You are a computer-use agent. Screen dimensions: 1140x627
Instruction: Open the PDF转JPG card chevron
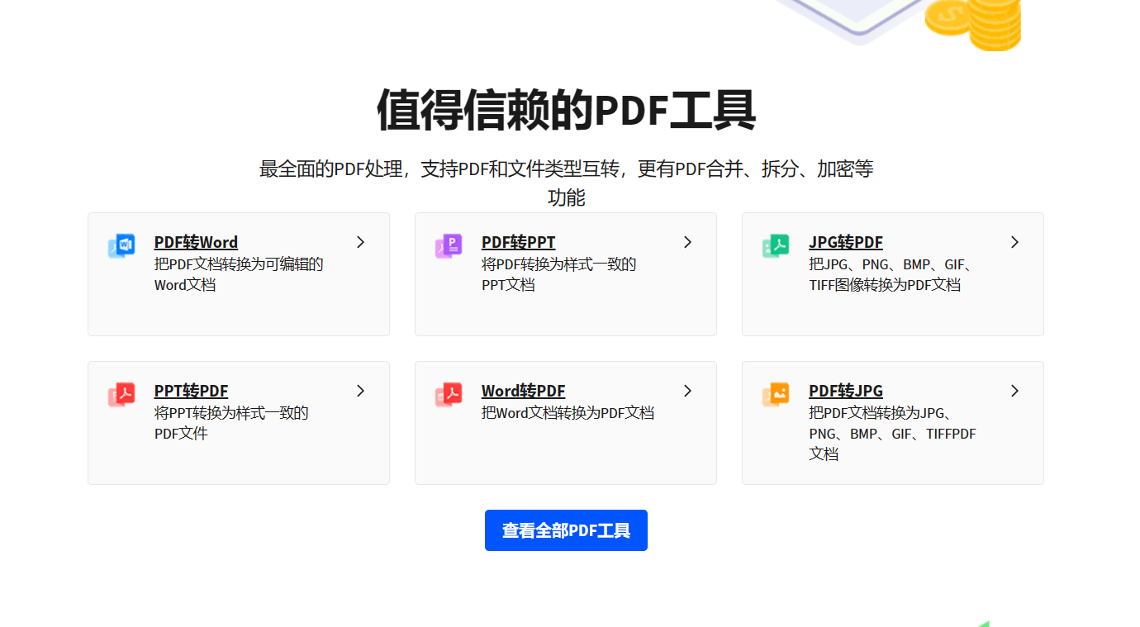click(x=1014, y=391)
